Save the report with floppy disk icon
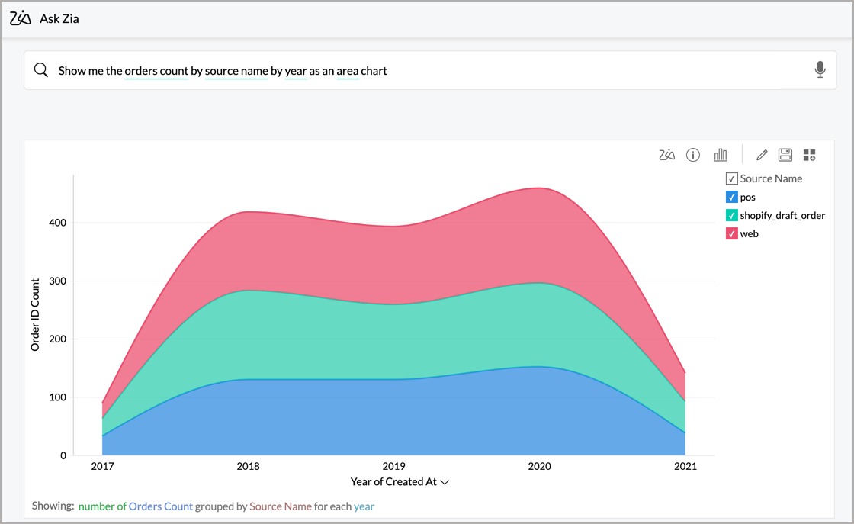The image size is (854, 524). tap(785, 156)
